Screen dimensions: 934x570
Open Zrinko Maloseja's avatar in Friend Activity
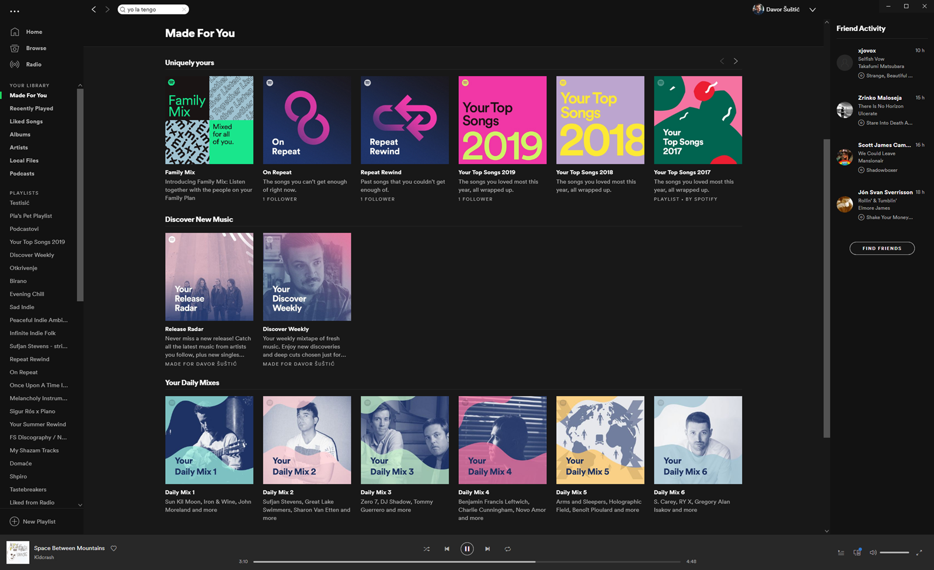[x=845, y=110]
